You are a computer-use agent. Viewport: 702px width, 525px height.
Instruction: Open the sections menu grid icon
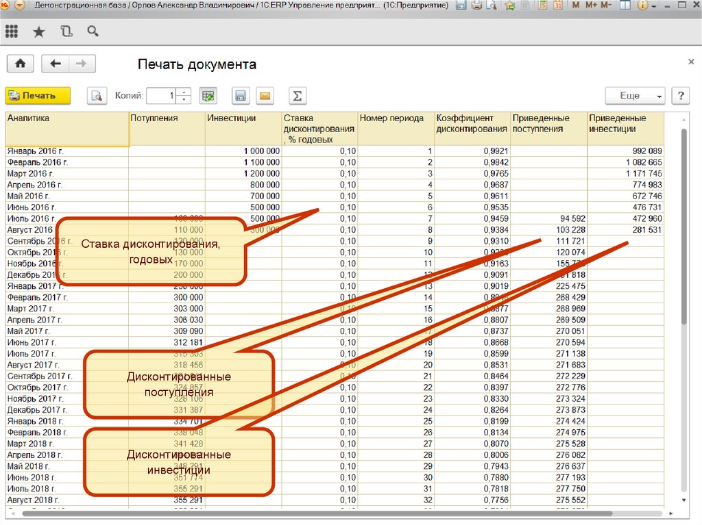12,31
